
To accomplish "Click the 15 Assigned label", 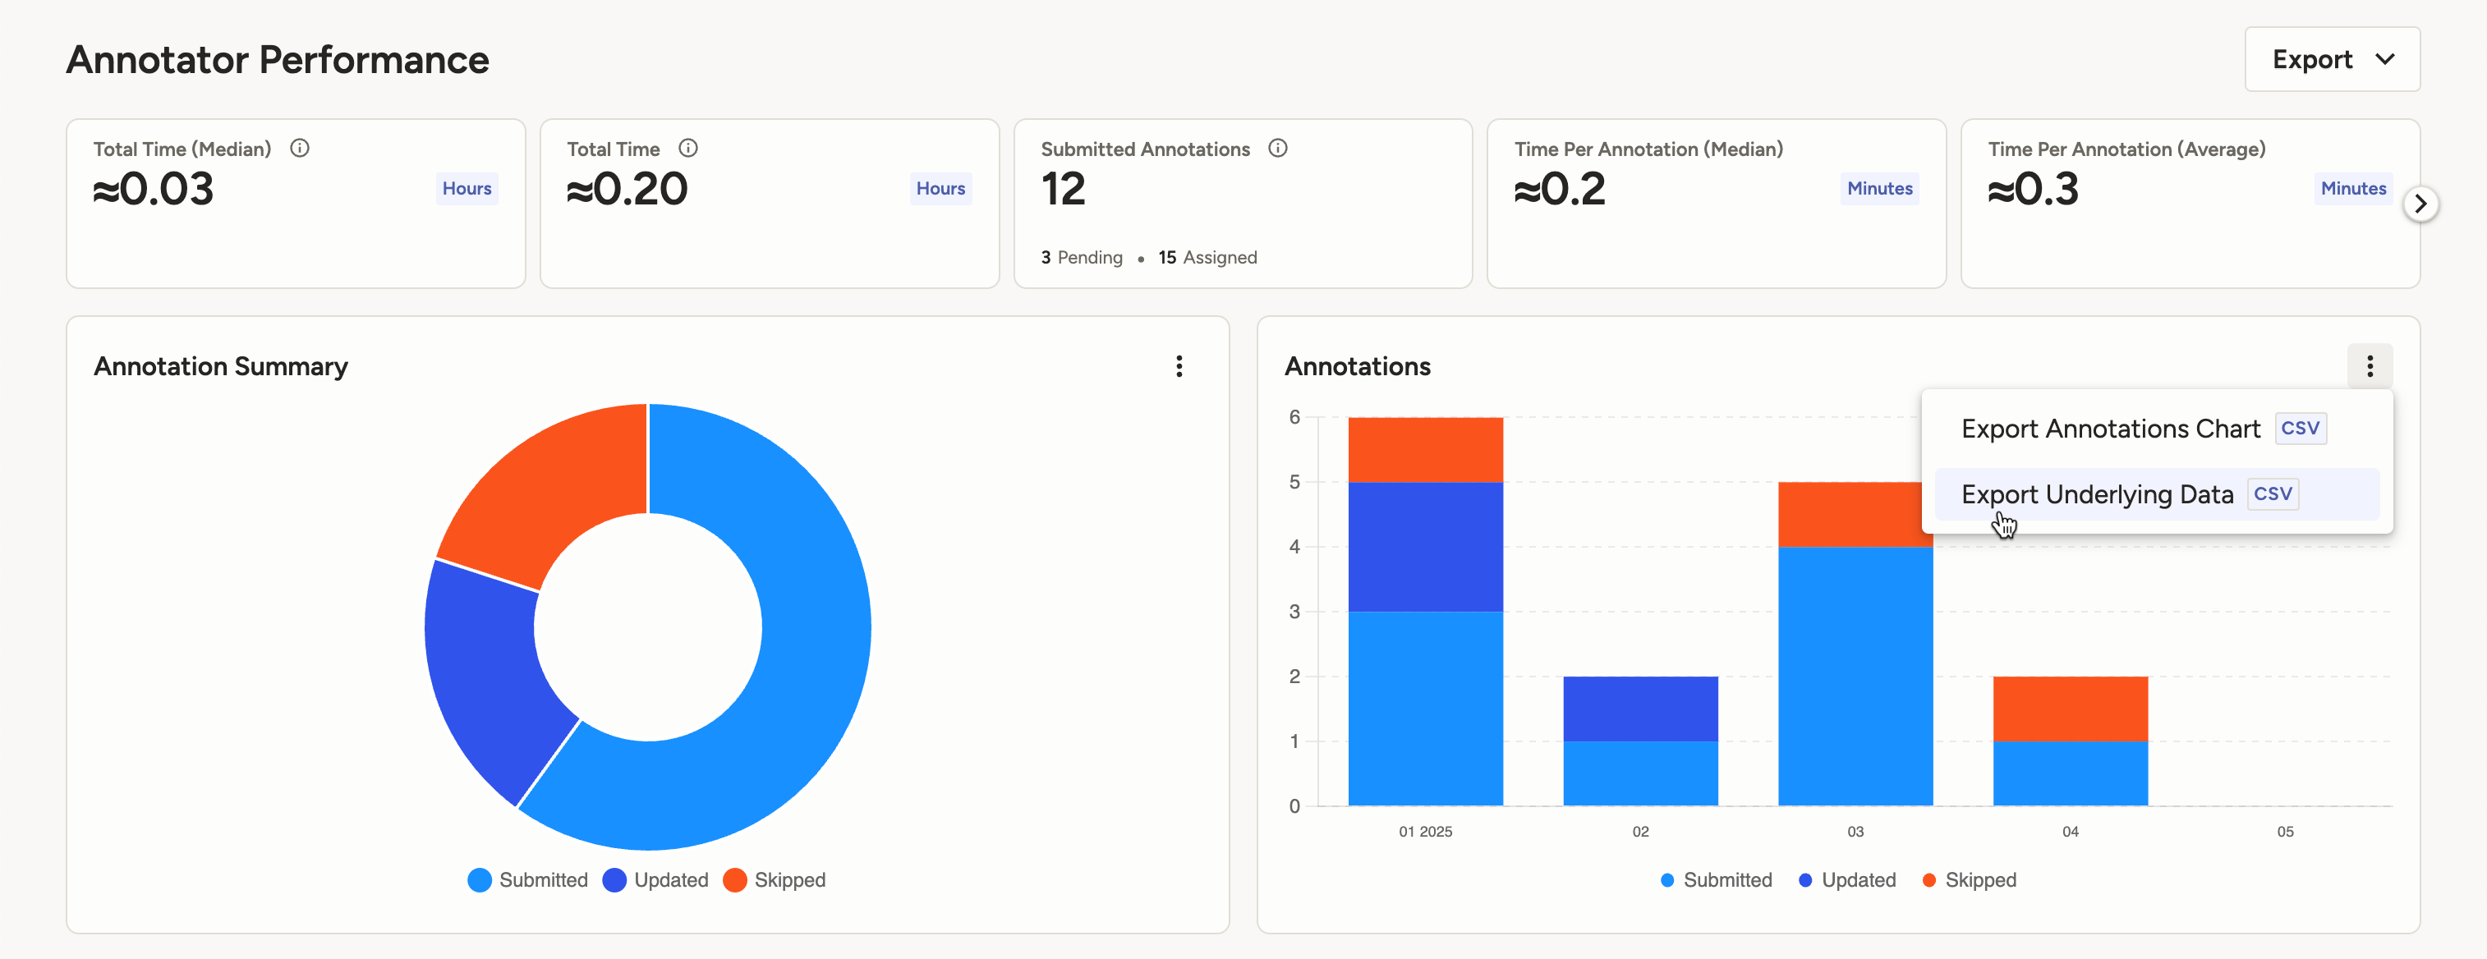I will [1207, 257].
